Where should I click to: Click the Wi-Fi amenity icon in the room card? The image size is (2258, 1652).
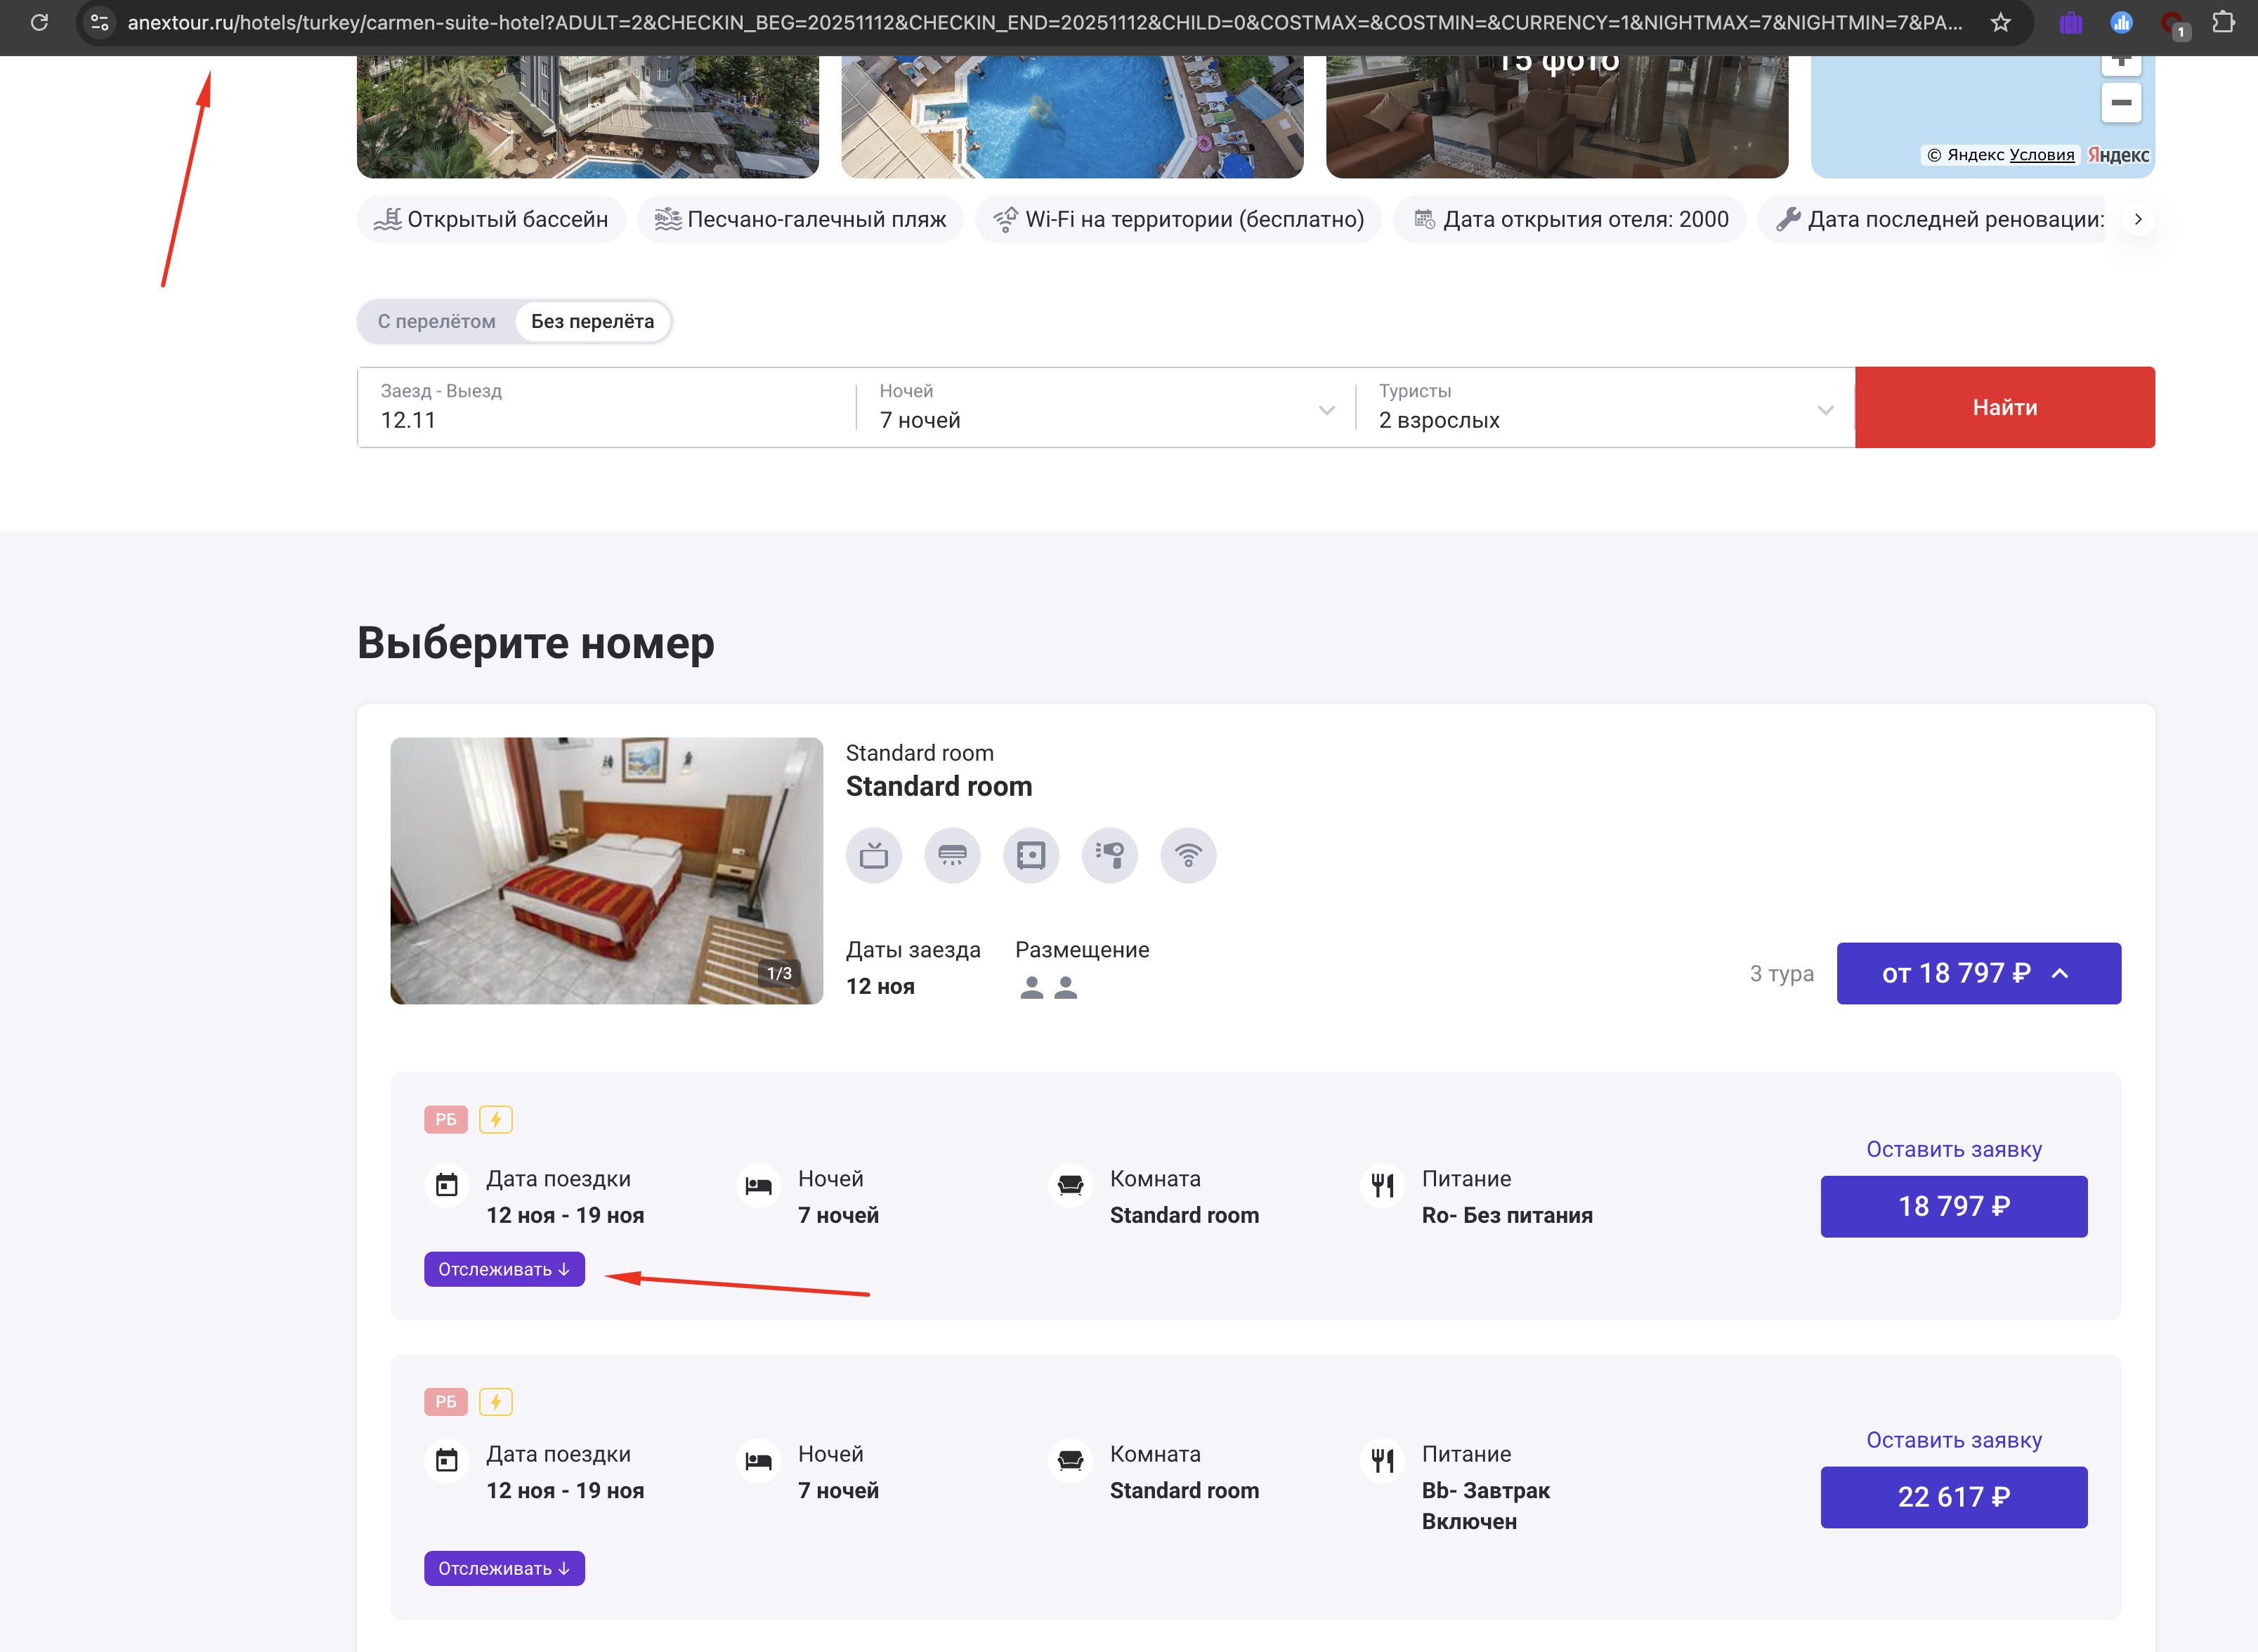[1188, 856]
